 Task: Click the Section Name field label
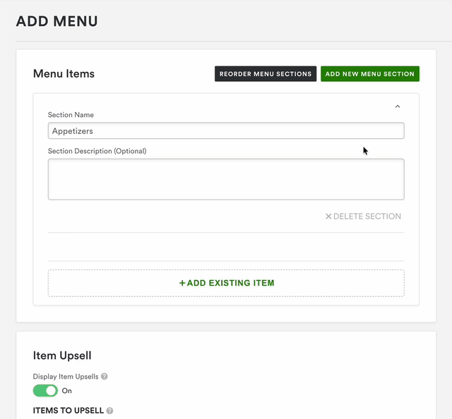point(71,115)
